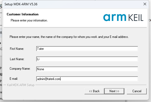Click the instruction sentence about name and company
The image size is (151, 102).
tap(69, 37)
